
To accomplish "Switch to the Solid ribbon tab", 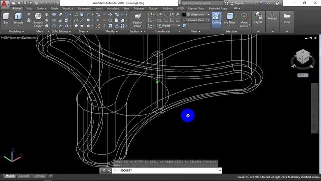I will (29, 8).
